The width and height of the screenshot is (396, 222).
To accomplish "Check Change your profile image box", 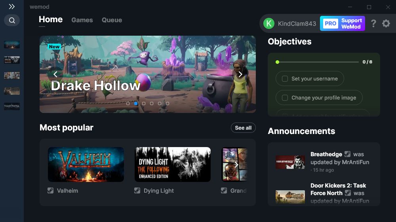I will 285,98.
